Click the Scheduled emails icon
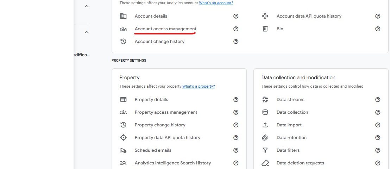The height and width of the screenshot is (169, 390). pos(123,150)
